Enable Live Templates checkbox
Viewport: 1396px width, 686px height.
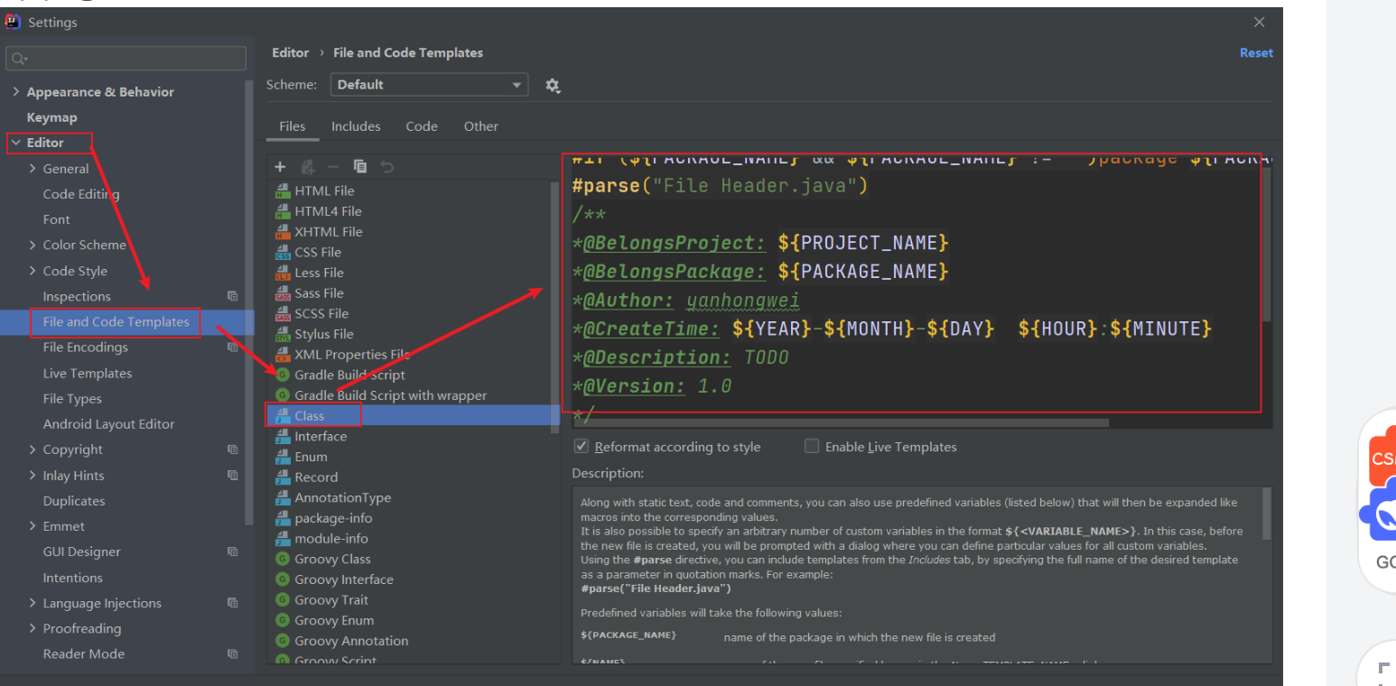tap(812, 447)
